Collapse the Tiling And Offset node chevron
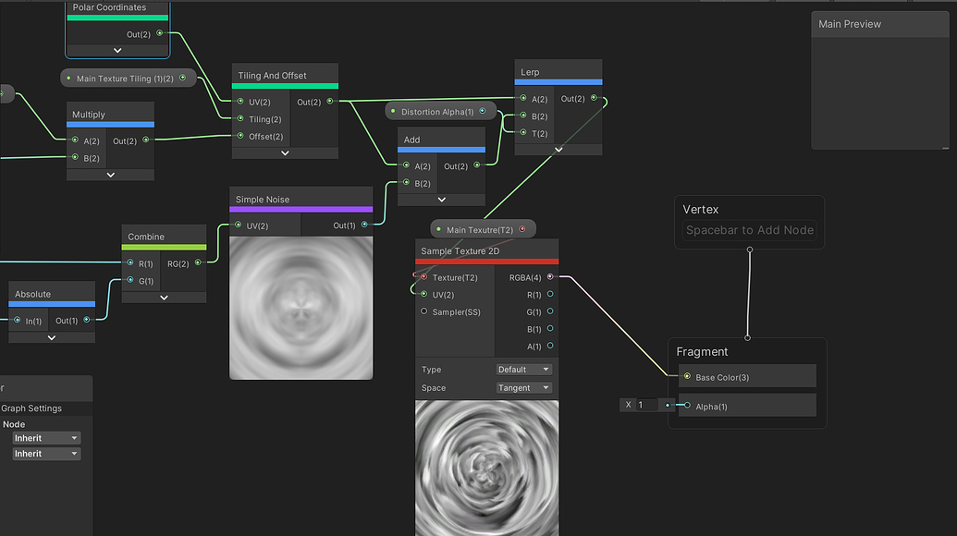Viewport: 957px width, 536px height. tap(284, 152)
